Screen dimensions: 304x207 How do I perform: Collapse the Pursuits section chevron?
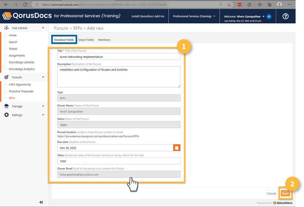pos(43,77)
